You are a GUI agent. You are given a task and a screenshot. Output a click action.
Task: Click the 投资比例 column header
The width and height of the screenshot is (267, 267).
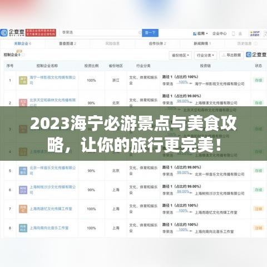click(x=91, y=66)
